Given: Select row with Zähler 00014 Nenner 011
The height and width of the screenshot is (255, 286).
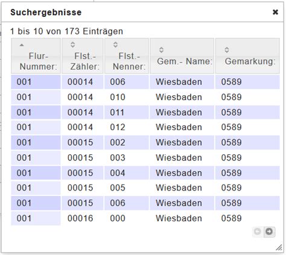Looking at the screenshot, I should click(x=145, y=112).
